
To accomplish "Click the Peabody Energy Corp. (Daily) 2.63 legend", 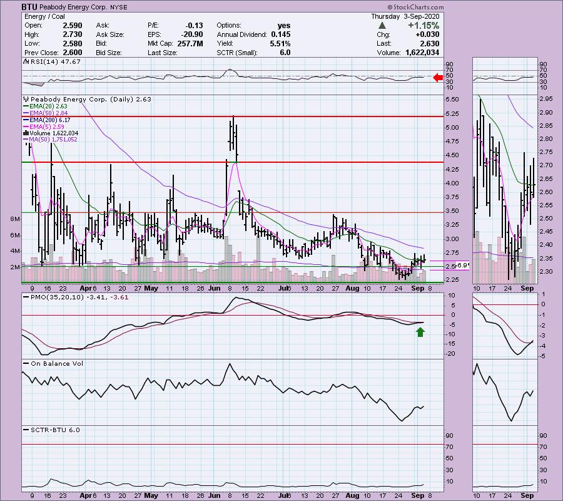I will click(x=91, y=100).
